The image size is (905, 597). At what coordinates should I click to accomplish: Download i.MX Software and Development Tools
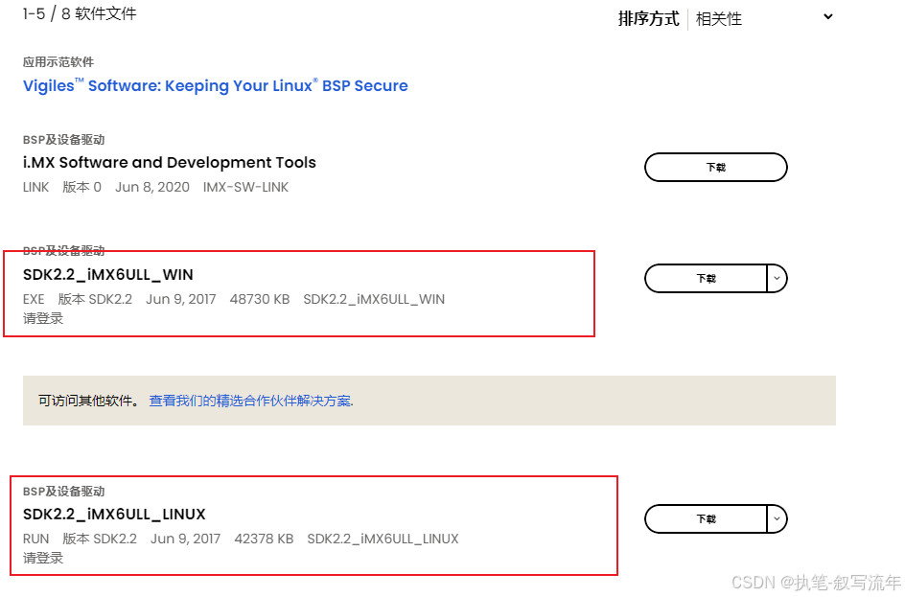pyautogui.click(x=716, y=168)
